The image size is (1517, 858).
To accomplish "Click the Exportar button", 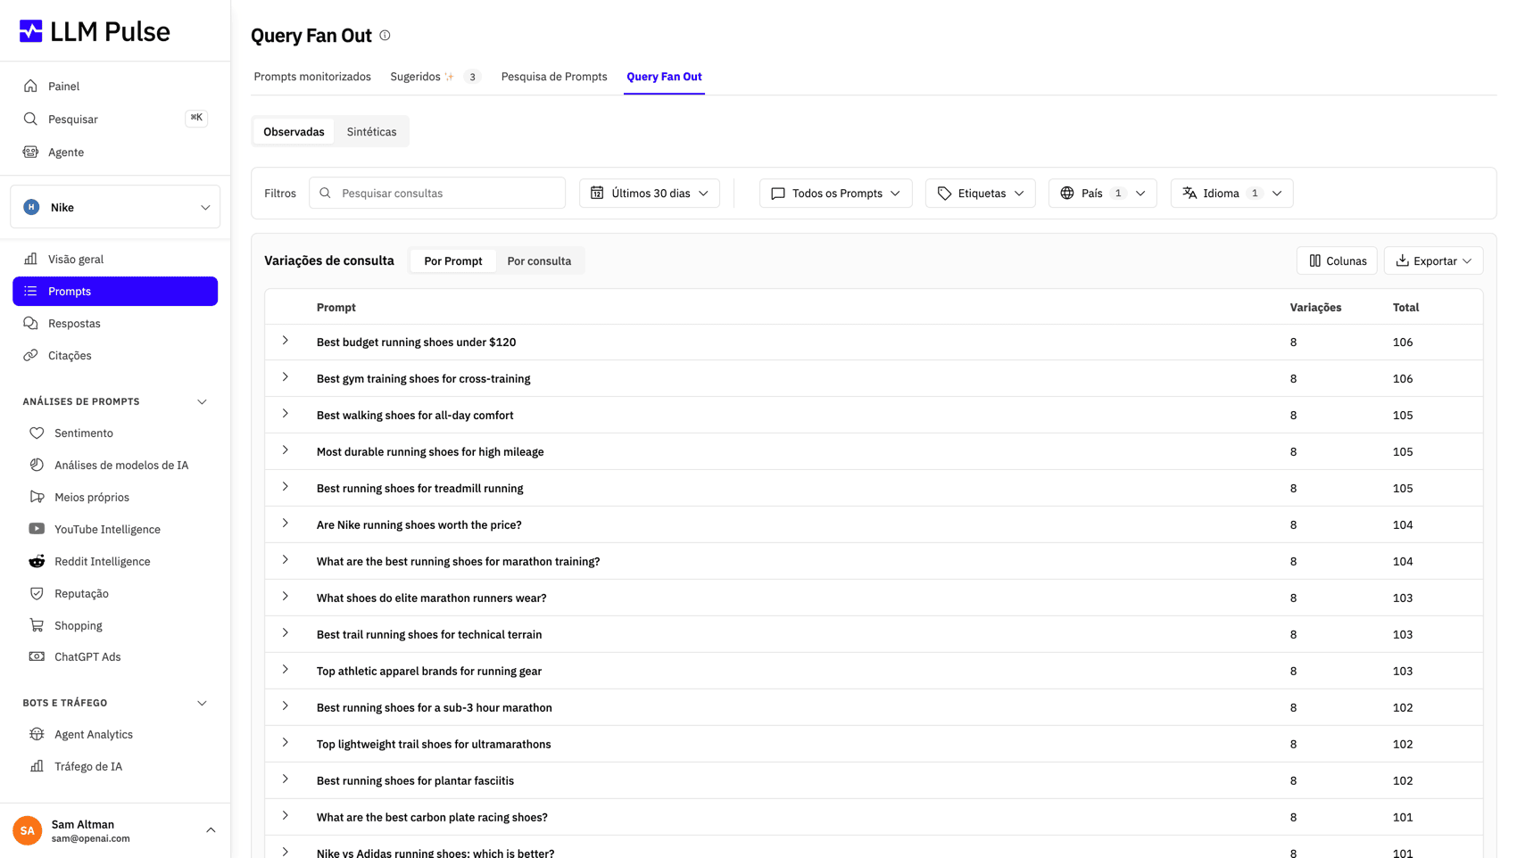I will pyautogui.click(x=1433, y=261).
